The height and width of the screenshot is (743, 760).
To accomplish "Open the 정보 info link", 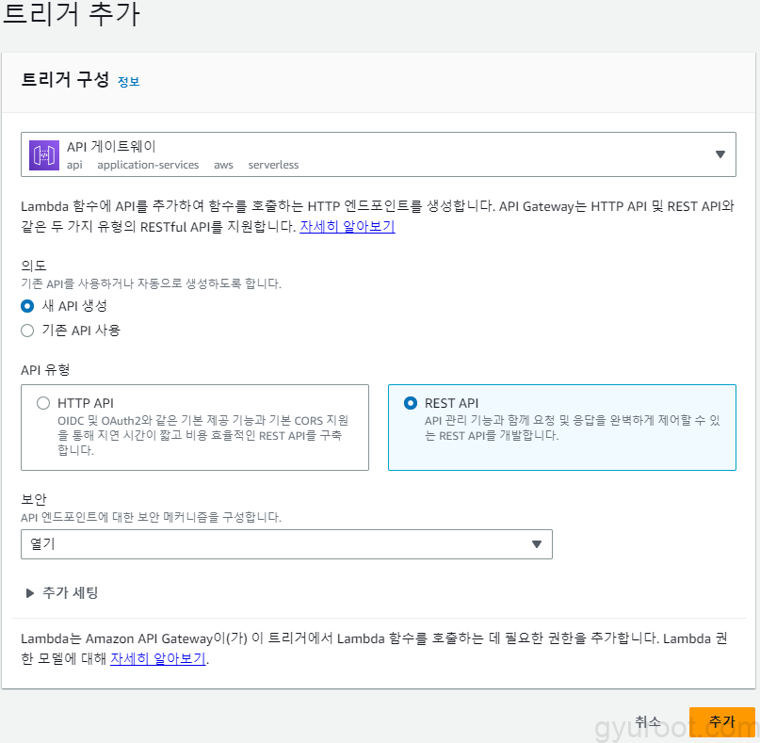I will [128, 82].
